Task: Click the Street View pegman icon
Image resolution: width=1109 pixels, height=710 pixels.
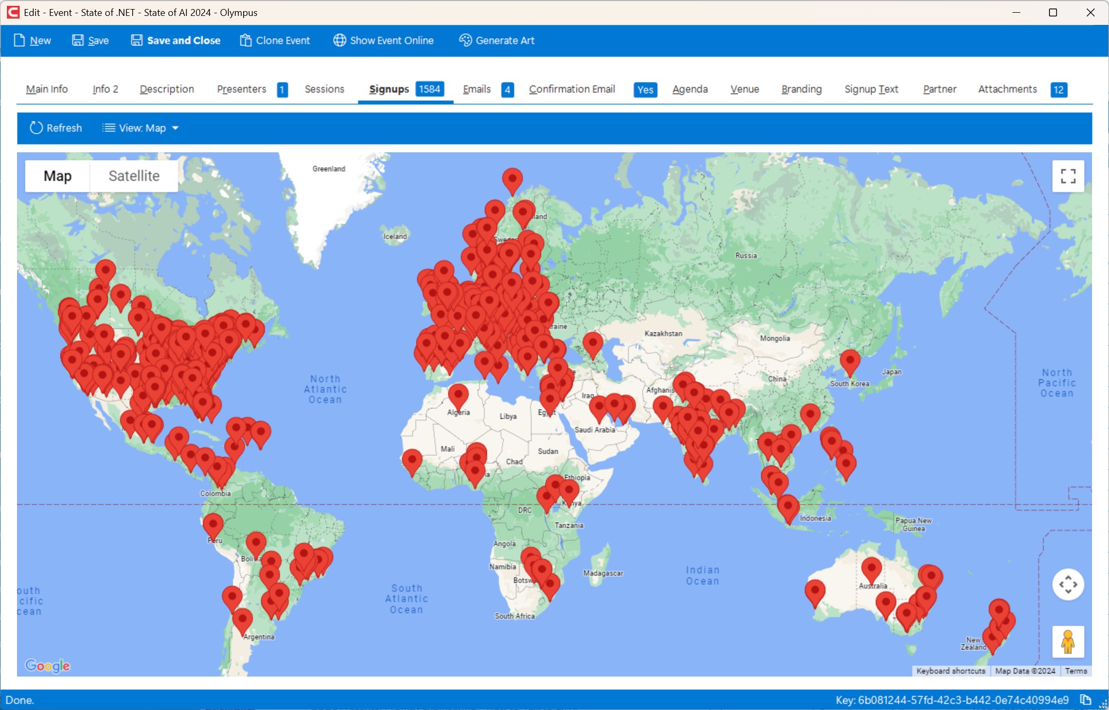Action: pos(1068,642)
